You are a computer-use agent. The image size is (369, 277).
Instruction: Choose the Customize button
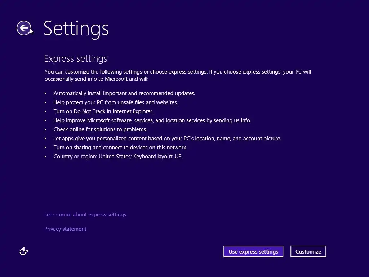(x=308, y=252)
